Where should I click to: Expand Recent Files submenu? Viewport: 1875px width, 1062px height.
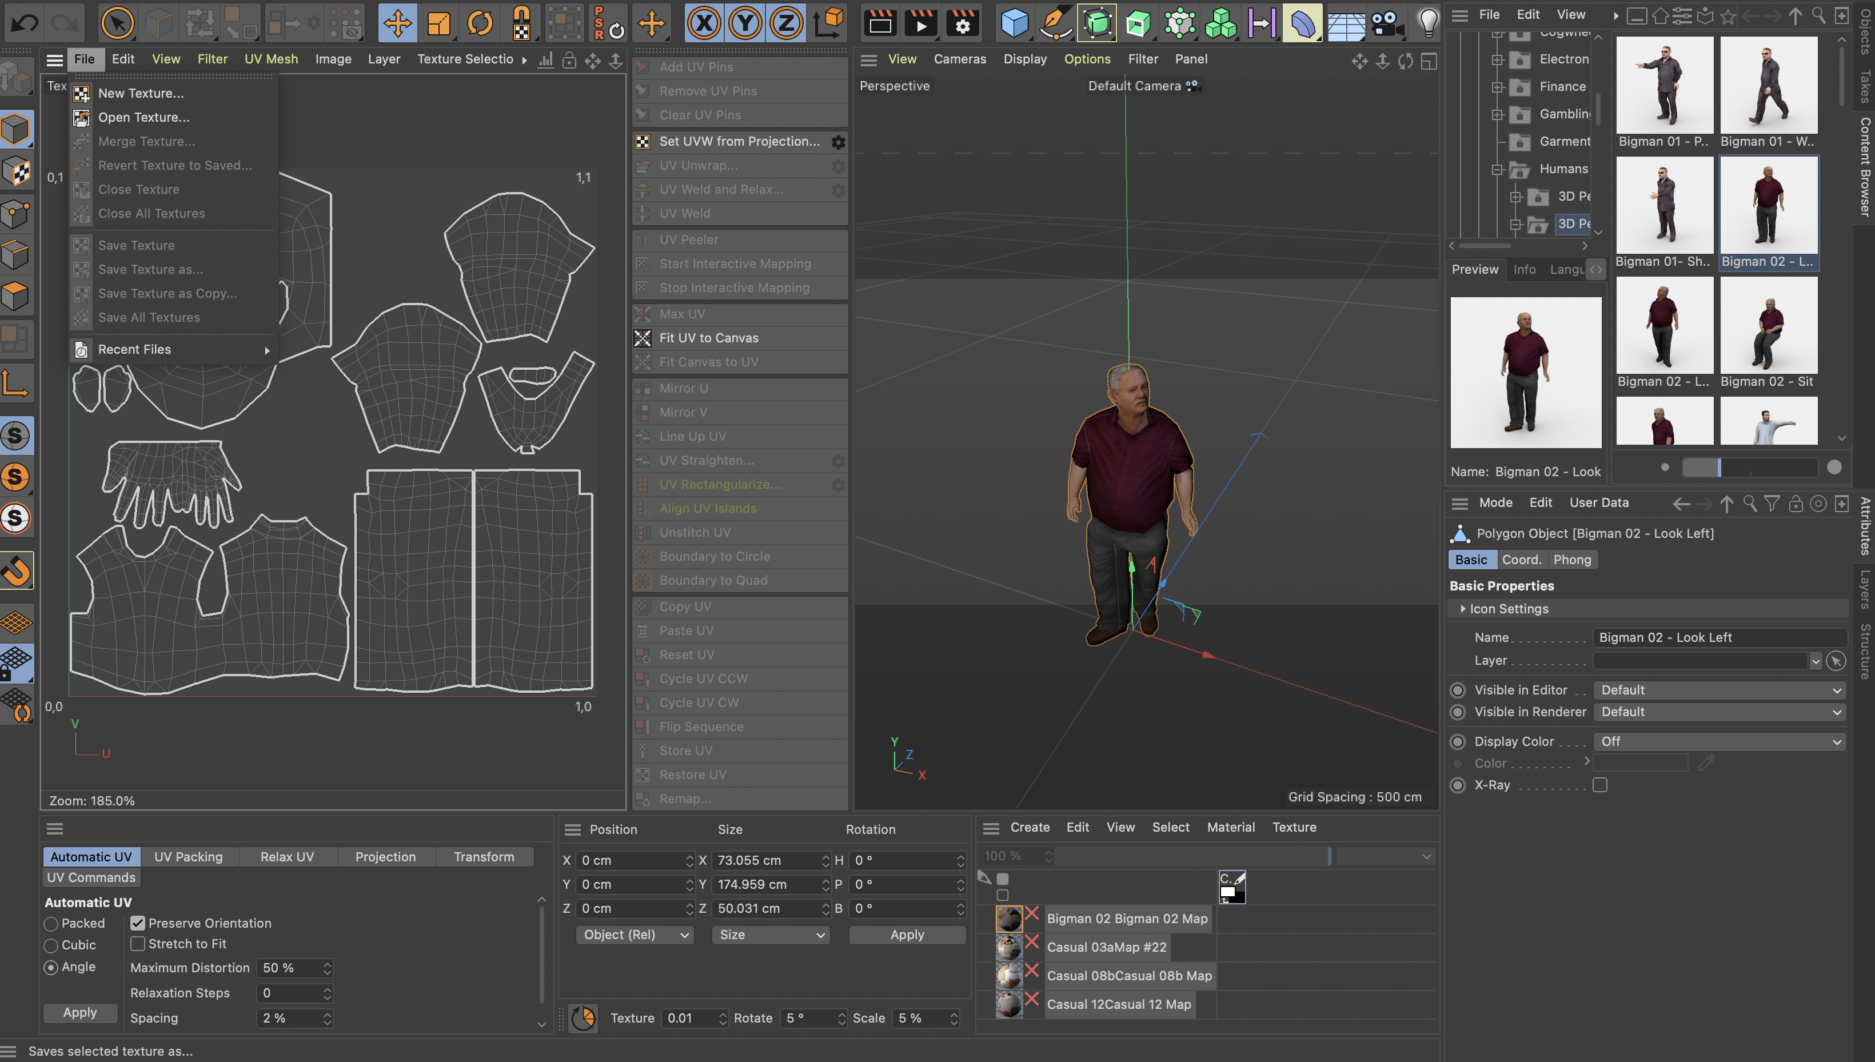(174, 349)
